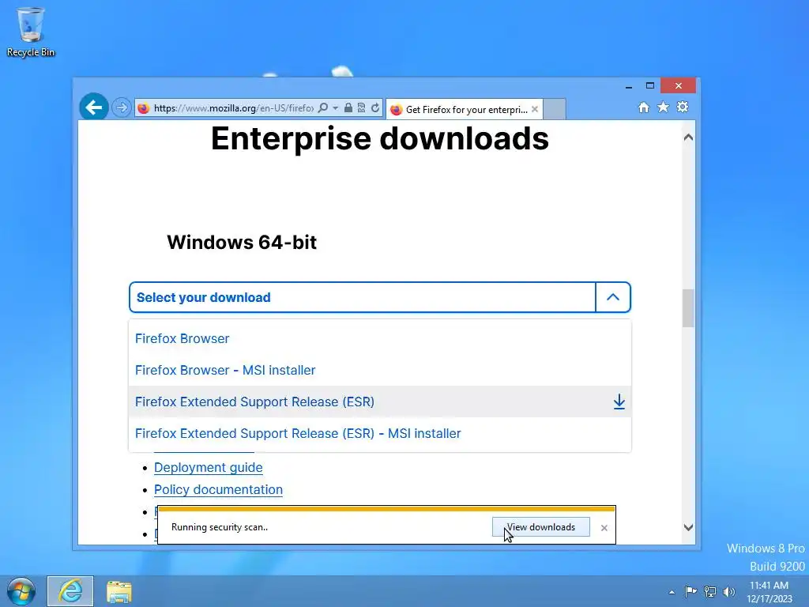This screenshot has width=809, height=607.
Task: Click the scrollbar down arrow
Action: coord(688,527)
